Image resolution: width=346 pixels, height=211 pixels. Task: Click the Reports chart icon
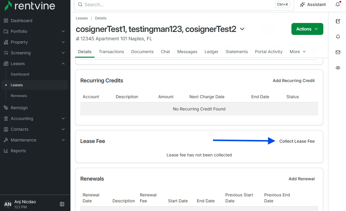click(x=6, y=151)
